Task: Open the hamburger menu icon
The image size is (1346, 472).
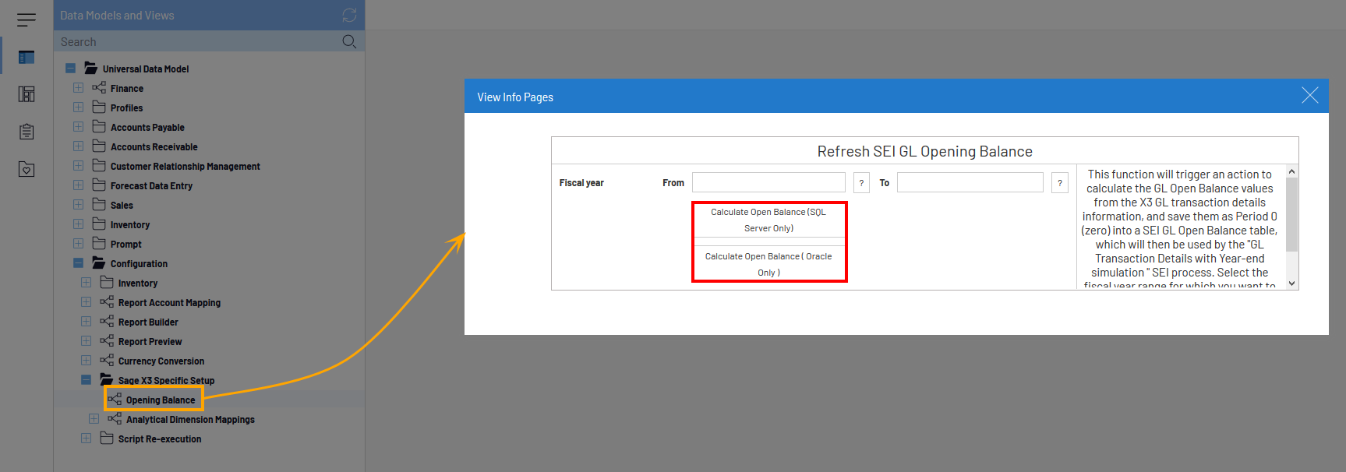Action: [x=26, y=19]
